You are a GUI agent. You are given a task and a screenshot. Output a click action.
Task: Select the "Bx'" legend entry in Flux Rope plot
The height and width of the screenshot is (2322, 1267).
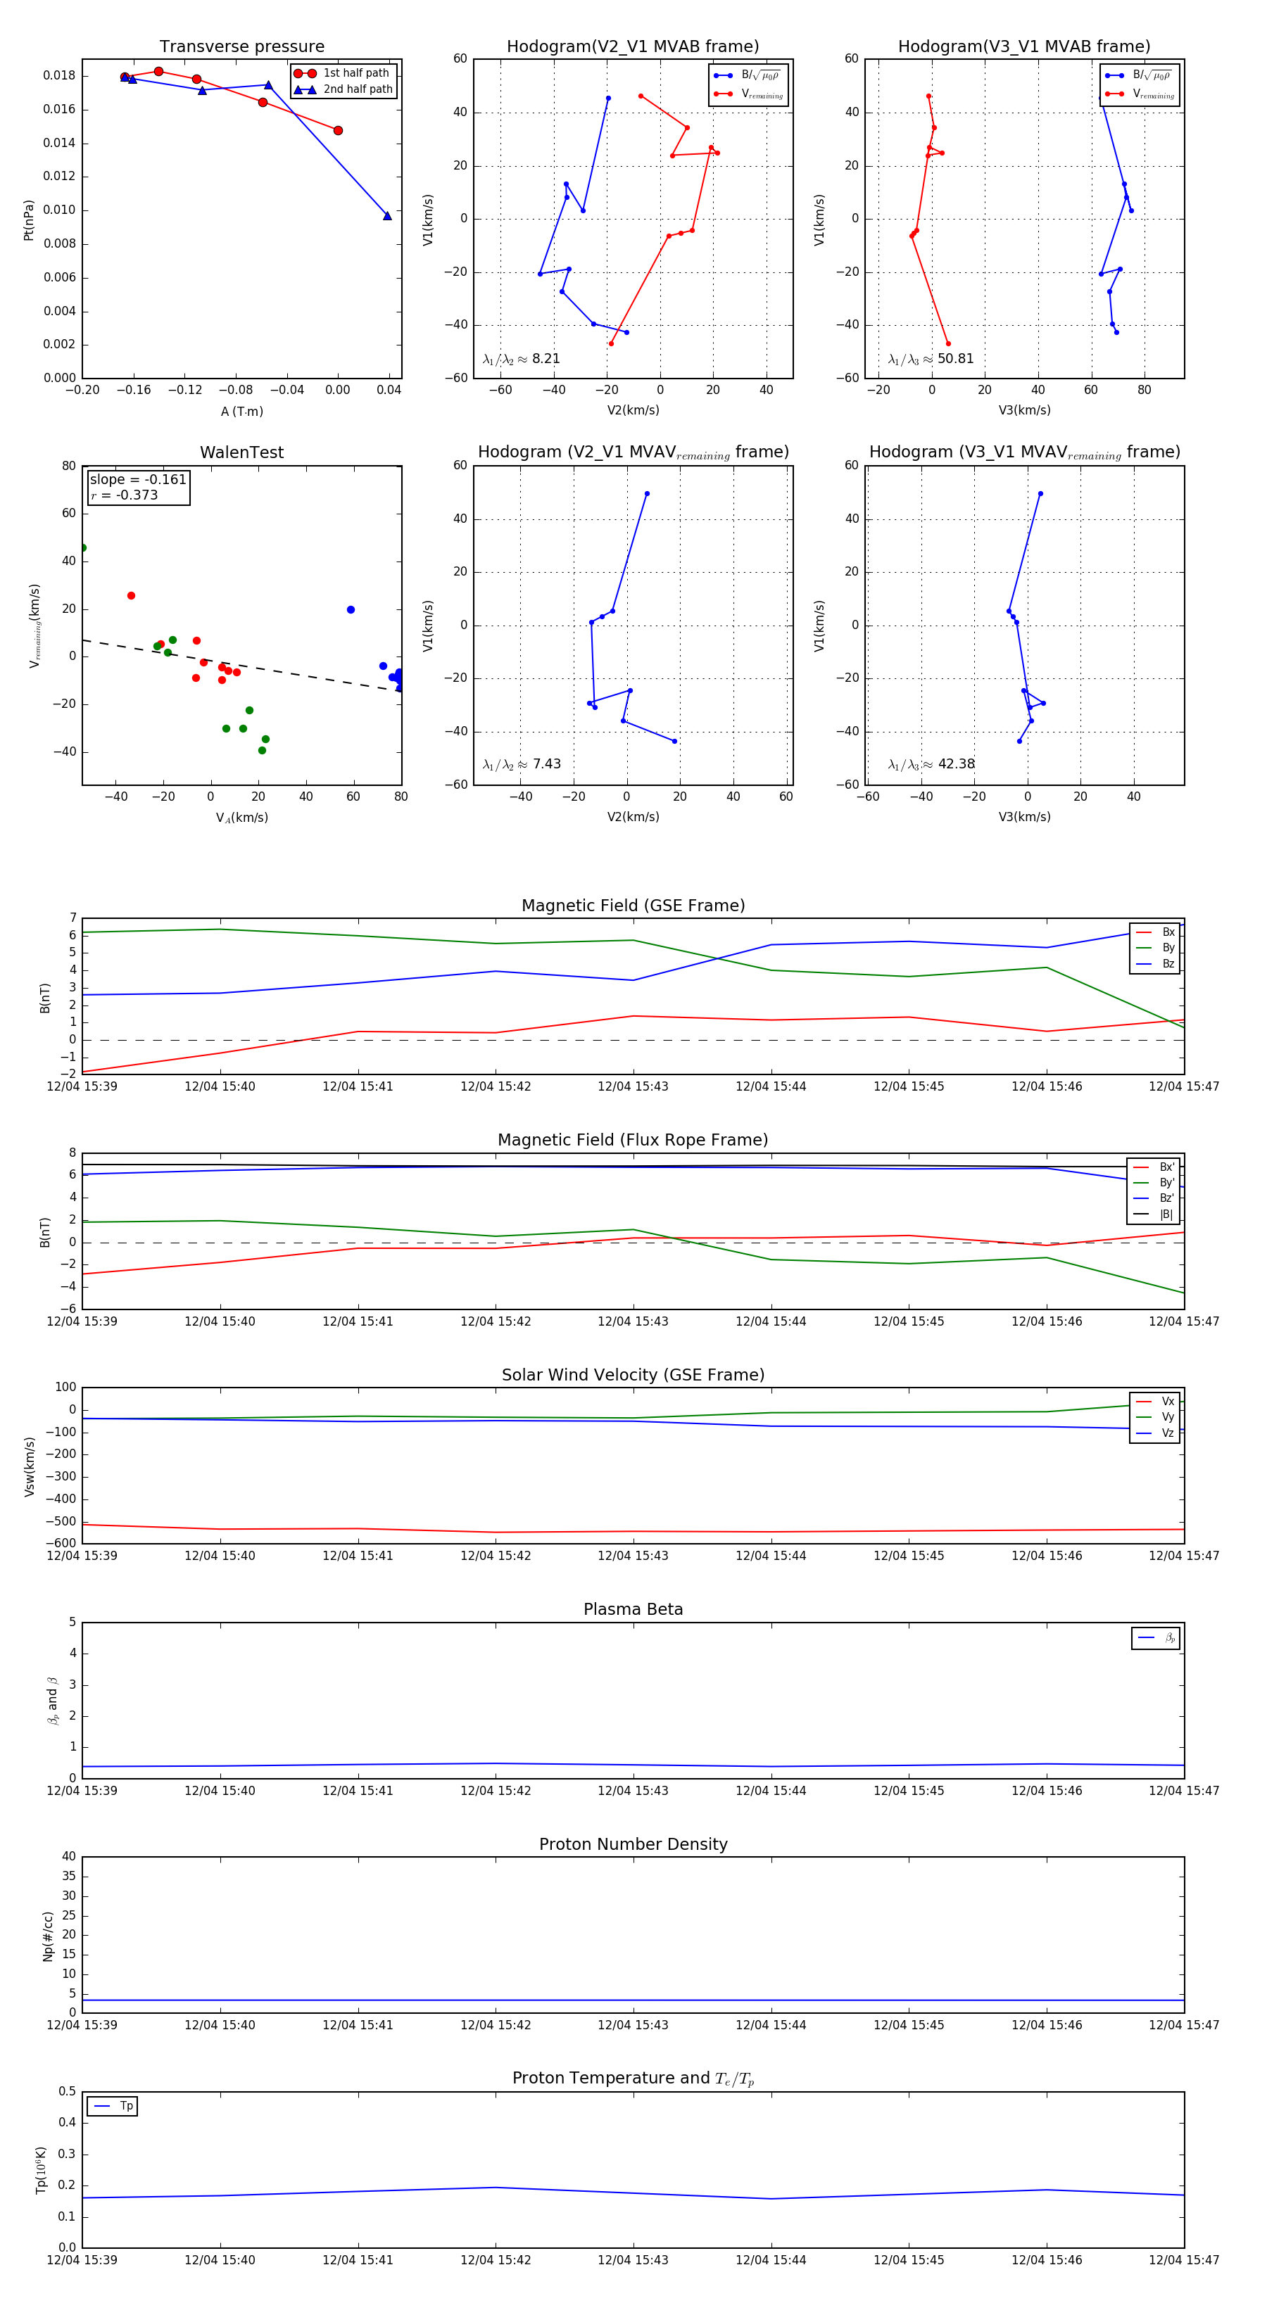click(x=1154, y=1167)
